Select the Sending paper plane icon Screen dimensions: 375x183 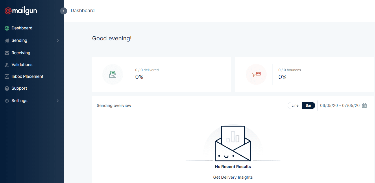6,40
